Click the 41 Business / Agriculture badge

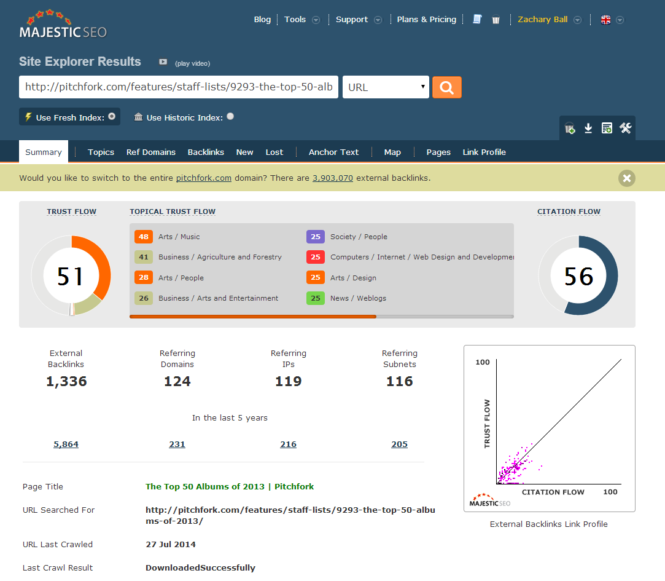point(143,257)
